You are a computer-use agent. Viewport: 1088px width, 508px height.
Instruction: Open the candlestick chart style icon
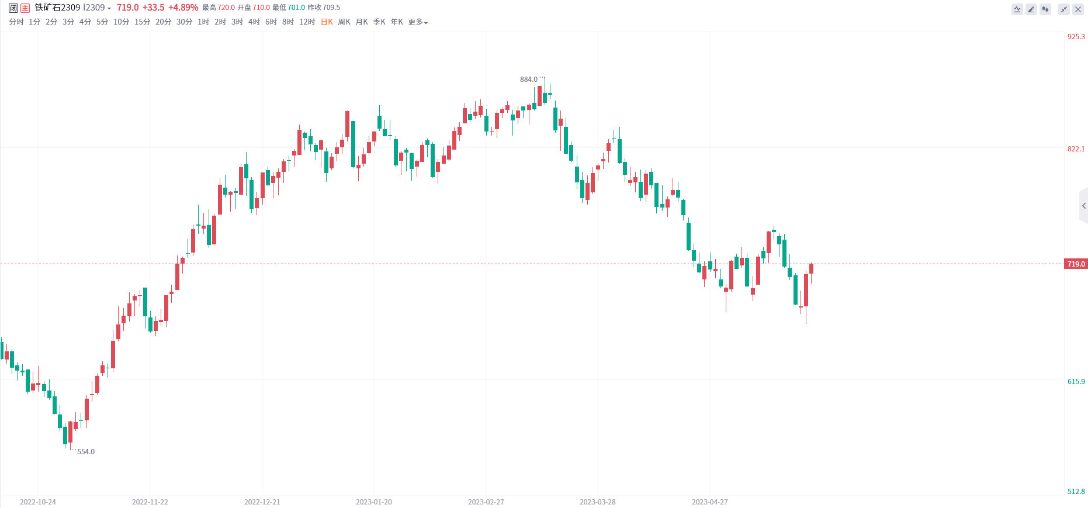tap(1045, 9)
